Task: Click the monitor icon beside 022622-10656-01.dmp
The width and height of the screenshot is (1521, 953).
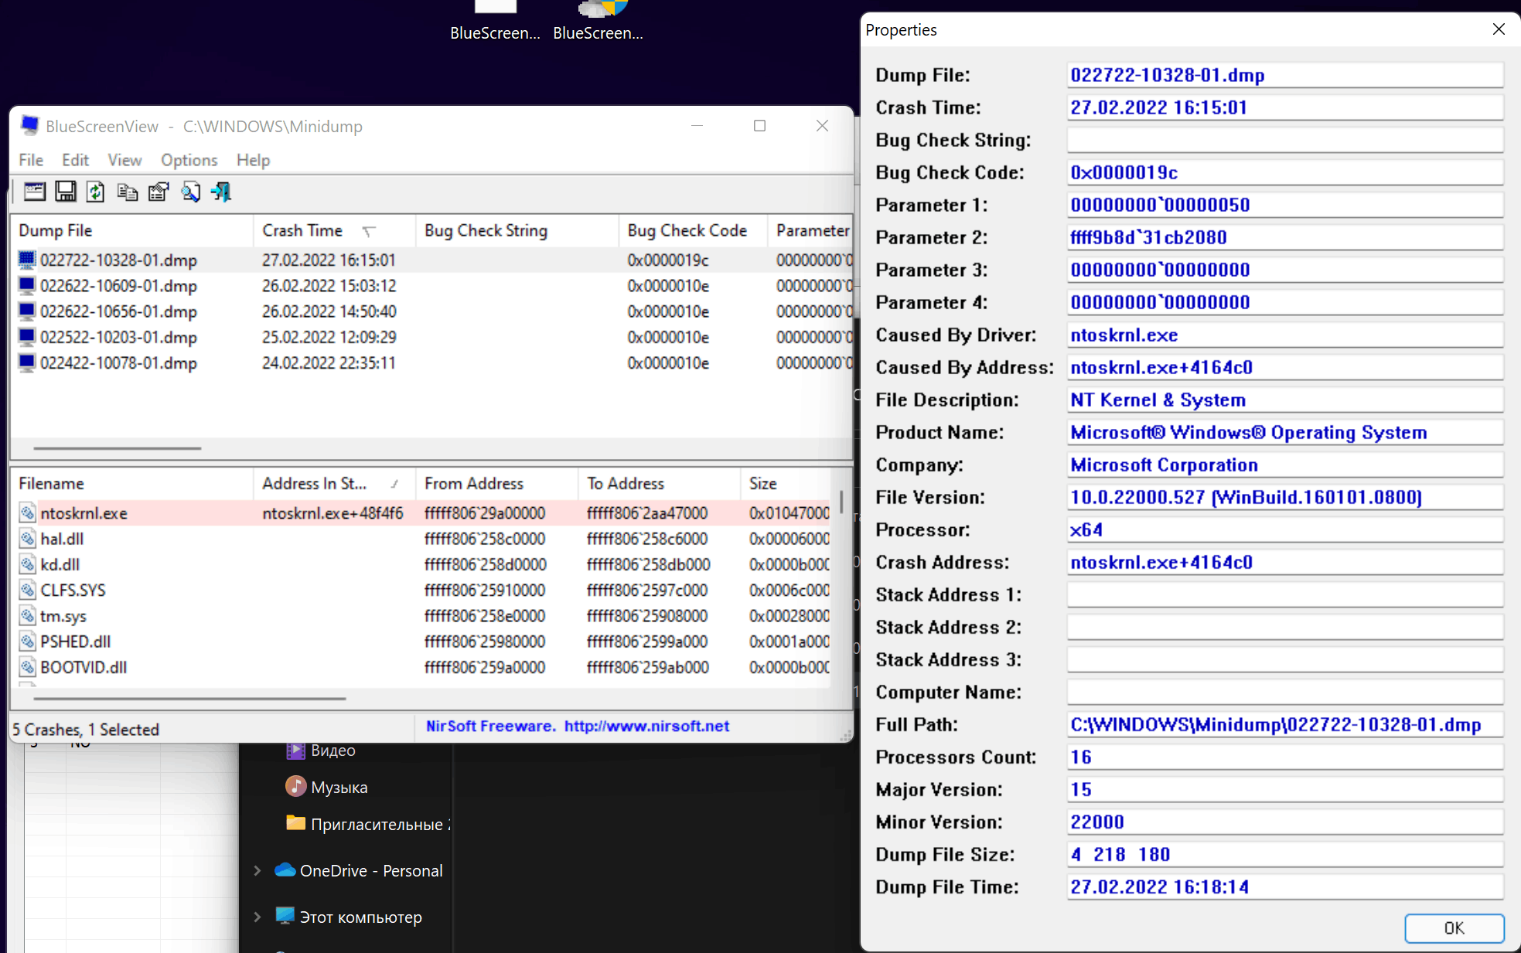Action: click(27, 311)
